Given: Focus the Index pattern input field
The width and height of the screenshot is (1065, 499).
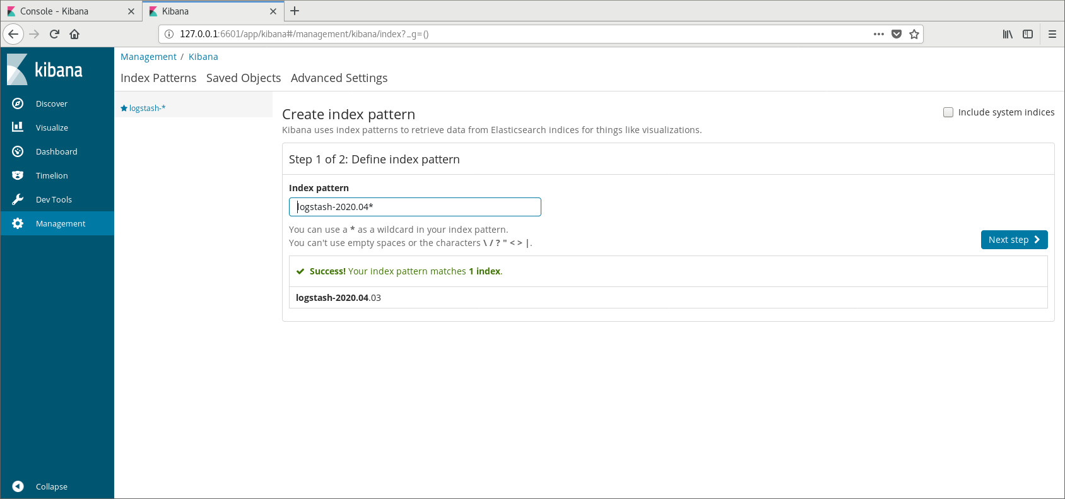Looking at the screenshot, I should 415,207.
